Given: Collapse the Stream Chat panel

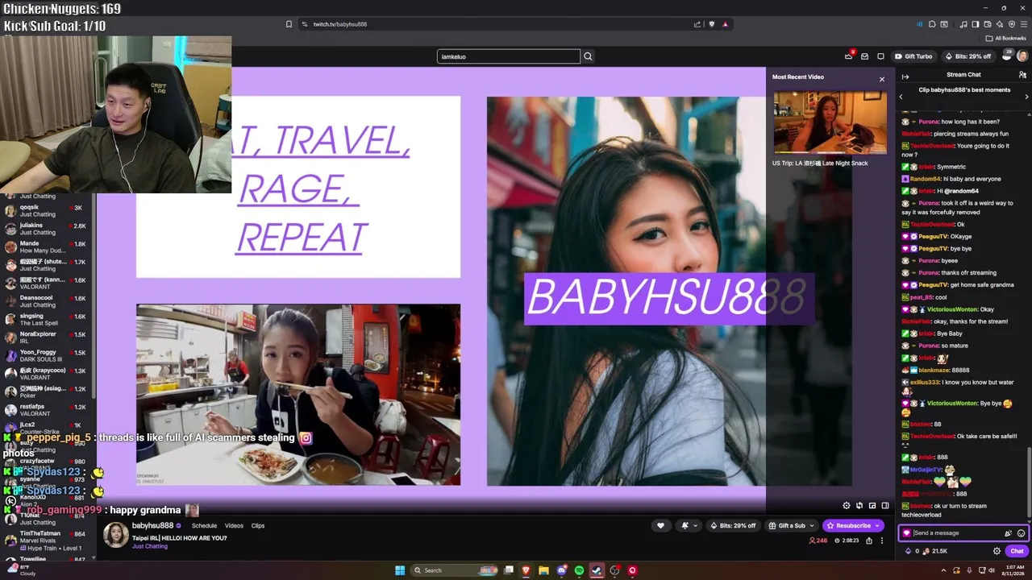Looking at the screenshot, I should (x=905, y=77).
